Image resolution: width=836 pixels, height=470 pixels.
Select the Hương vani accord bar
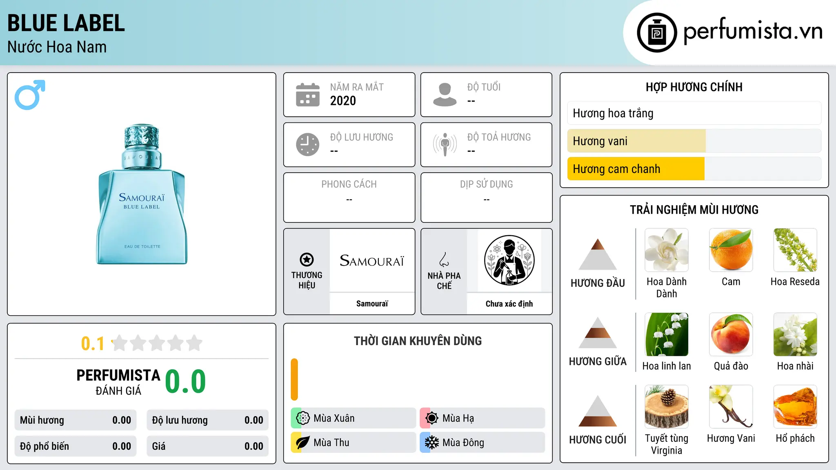[694, 141]
